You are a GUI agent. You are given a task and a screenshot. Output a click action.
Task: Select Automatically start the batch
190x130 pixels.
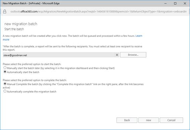tap(5, 72)
